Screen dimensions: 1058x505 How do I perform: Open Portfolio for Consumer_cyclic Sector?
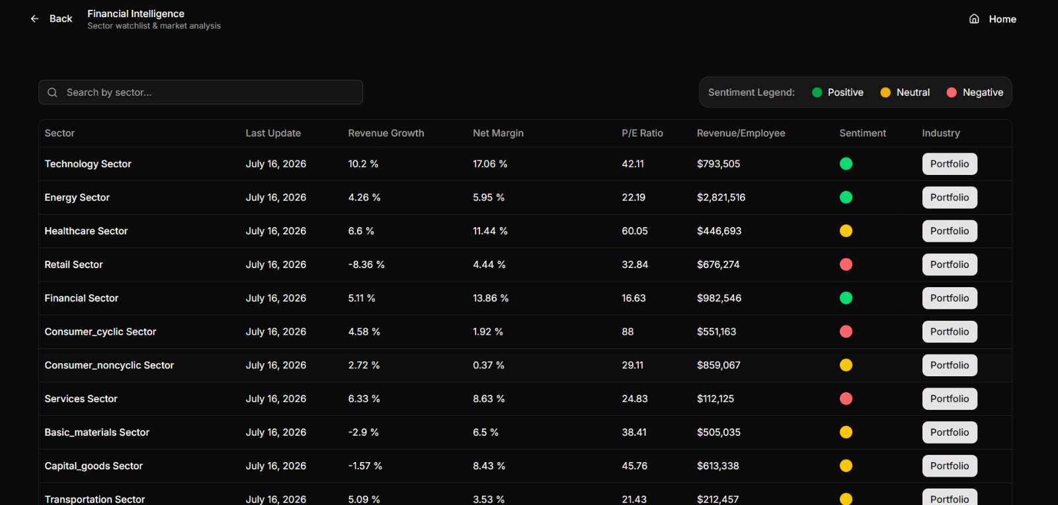(x=950, y=331)
